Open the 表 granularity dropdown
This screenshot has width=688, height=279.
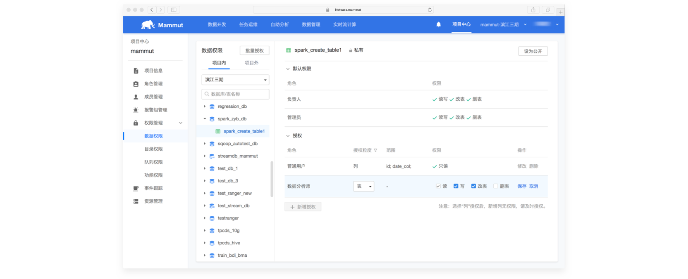(x=363, y=186)
